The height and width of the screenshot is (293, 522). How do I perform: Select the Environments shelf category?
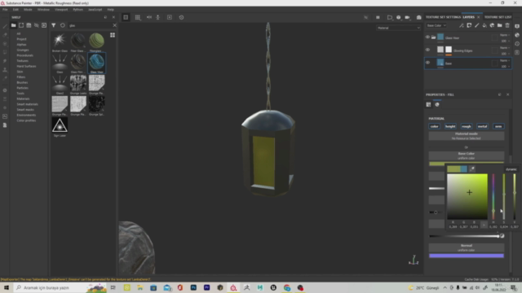(26, 115)
